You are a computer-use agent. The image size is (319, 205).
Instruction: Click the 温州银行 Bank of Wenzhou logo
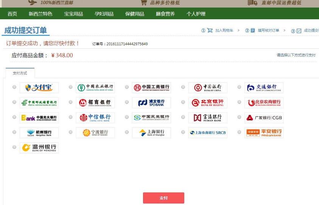(x=39, y=148)
